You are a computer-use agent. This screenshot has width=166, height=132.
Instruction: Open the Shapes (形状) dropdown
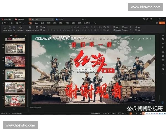(x=116, y=27)
